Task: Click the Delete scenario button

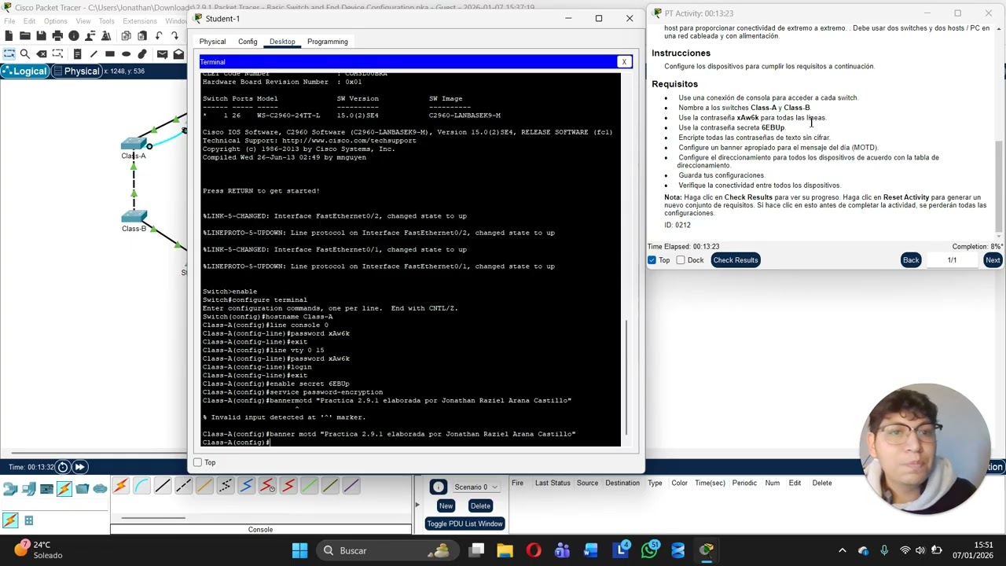Action: coord(480,506)
